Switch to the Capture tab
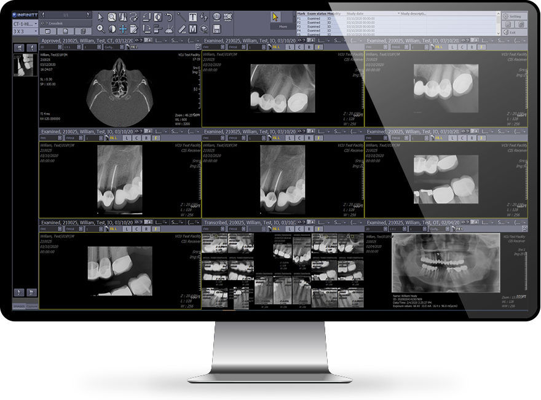The height and width of the screenshot is (400, 541). tap(32, 307)
